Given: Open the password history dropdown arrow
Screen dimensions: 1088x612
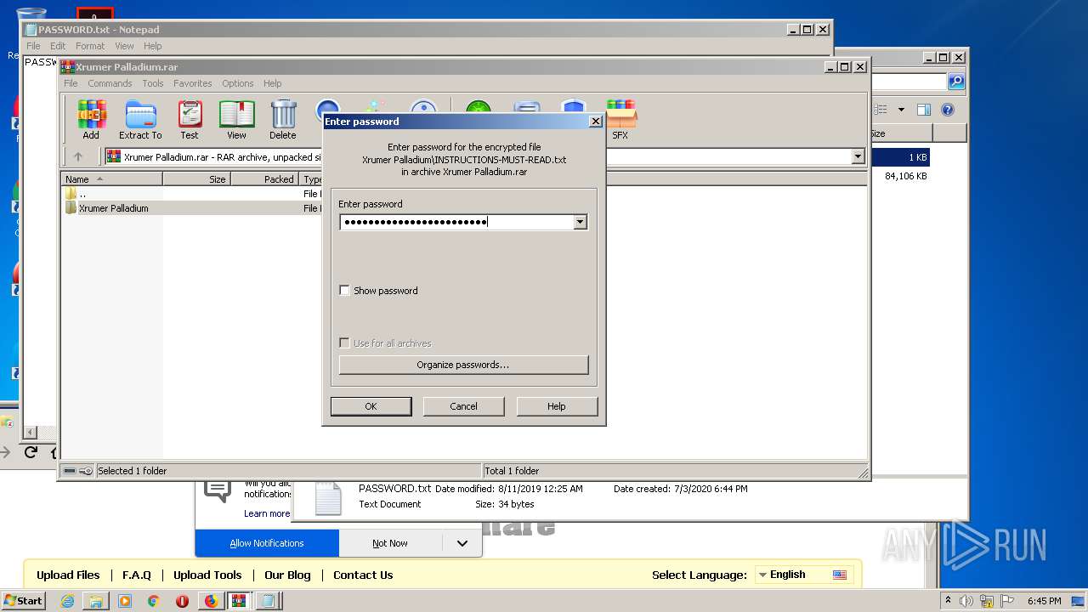Looking at the screenshot, I should pos(580,222).
